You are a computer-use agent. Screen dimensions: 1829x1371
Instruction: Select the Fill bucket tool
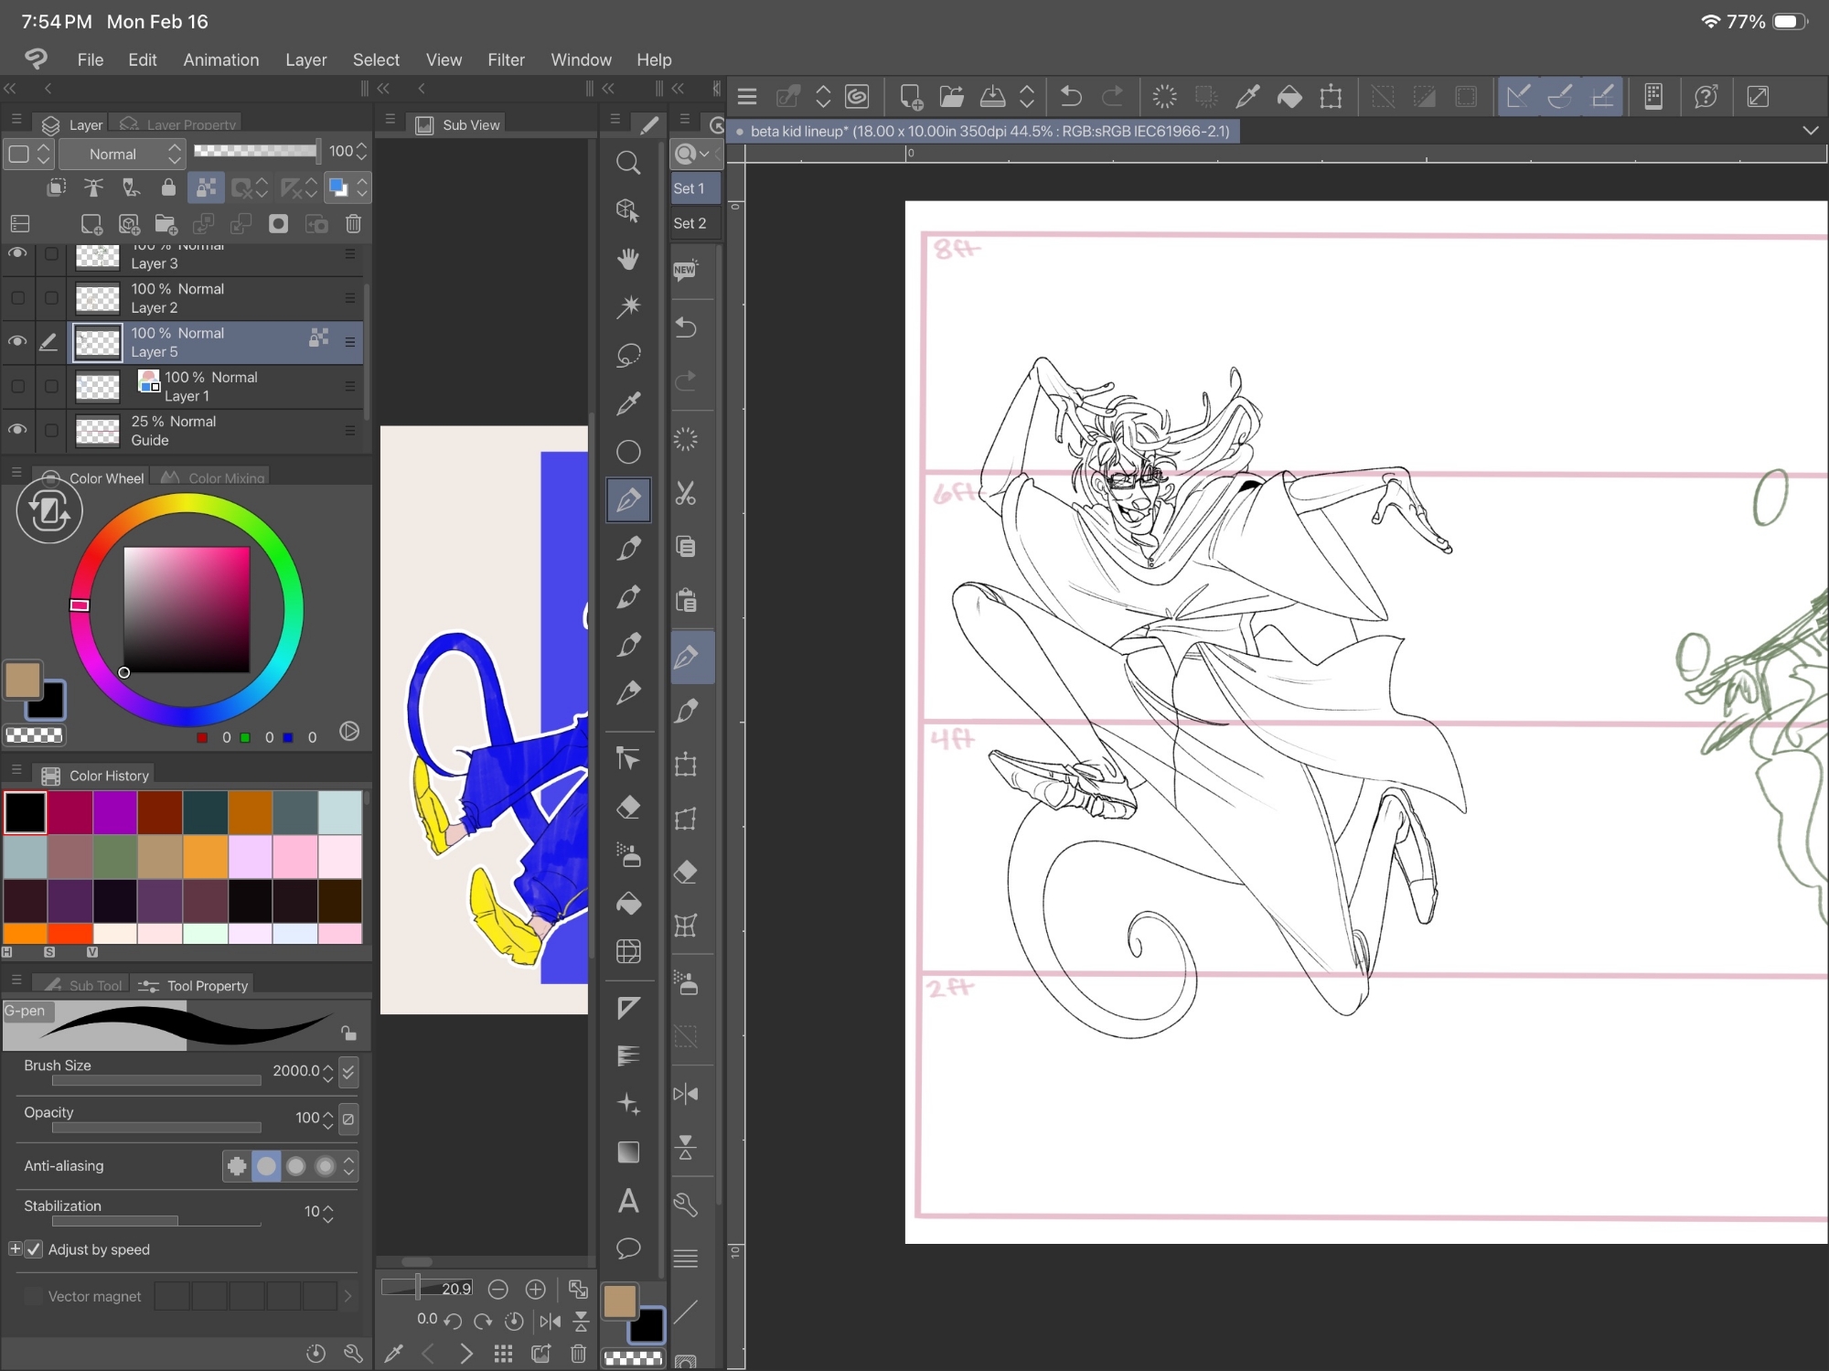coord(627,903)
